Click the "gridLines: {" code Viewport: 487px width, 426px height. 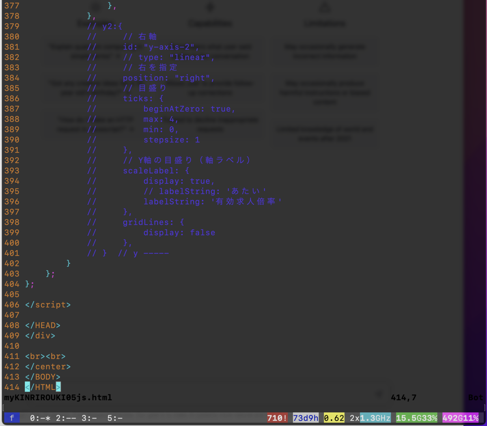[153, 222]
